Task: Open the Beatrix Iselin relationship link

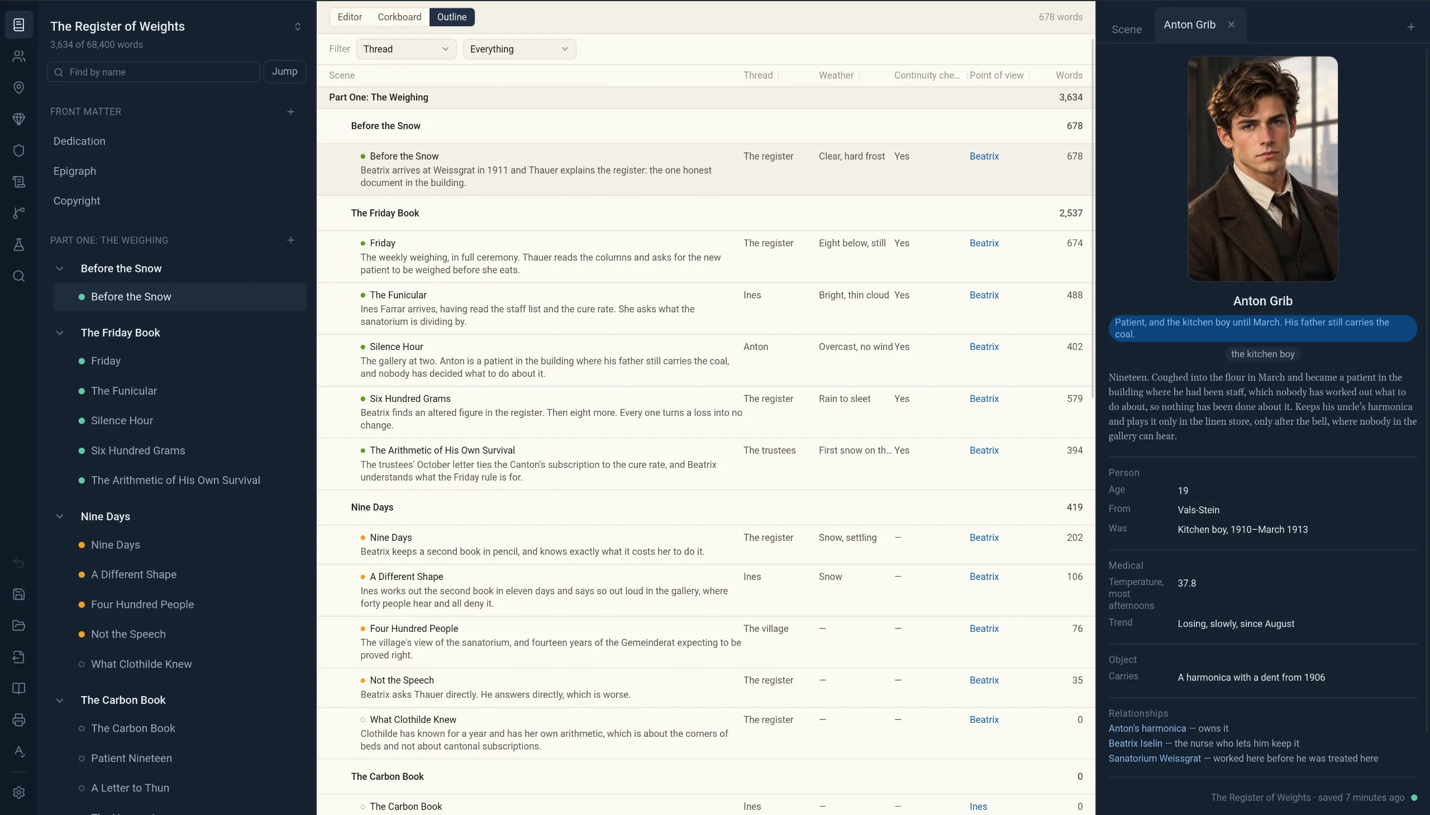Action: [x=1136, y=744]
